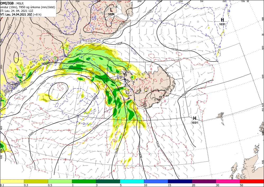This screenshot has height=187, width=264.
Task: Select the H 1031 marker beside the -6 contour
Action: tap(222, 22)
